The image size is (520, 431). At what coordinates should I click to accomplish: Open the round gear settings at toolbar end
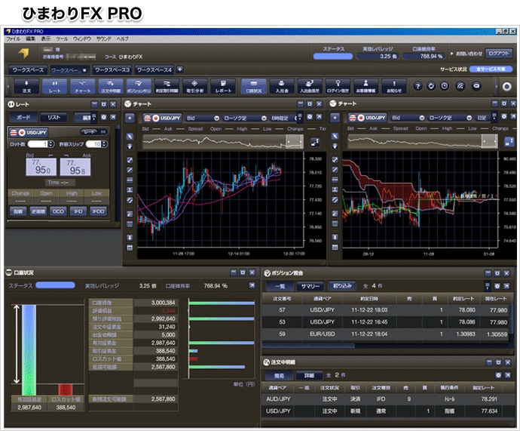[x=506, y=86]
